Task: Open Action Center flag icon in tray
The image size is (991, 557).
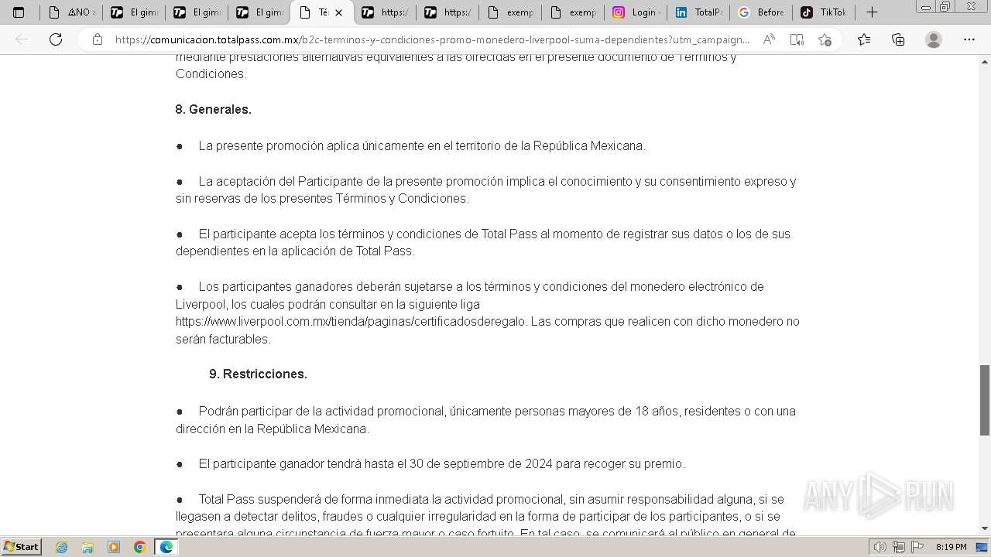Action: tap(916, 547)
